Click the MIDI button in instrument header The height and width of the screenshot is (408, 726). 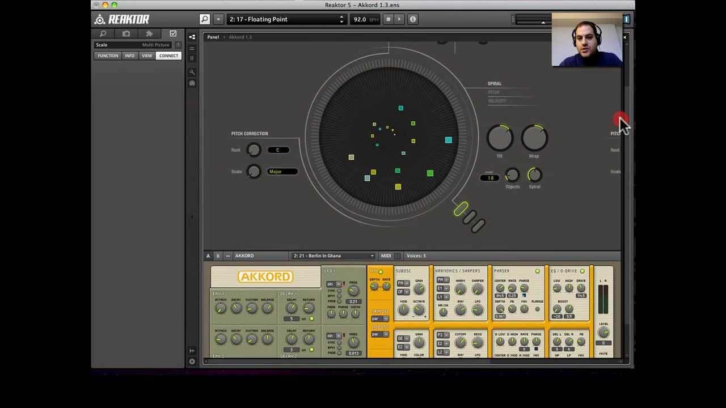tap(386, 256)
